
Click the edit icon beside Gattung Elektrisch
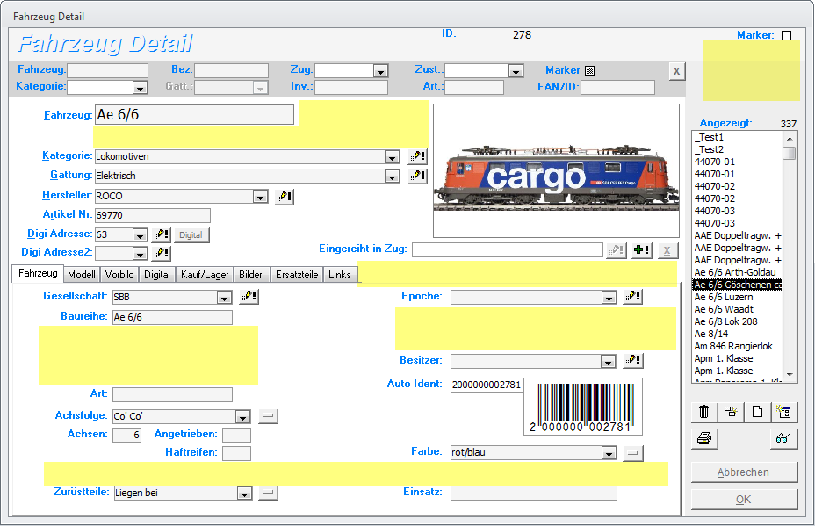(418, 176)
